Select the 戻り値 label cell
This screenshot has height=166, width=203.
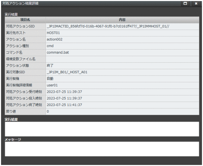25,112
